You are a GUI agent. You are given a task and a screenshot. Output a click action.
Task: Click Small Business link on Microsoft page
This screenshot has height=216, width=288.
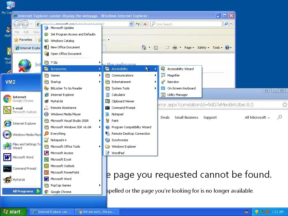click(186, 117)
